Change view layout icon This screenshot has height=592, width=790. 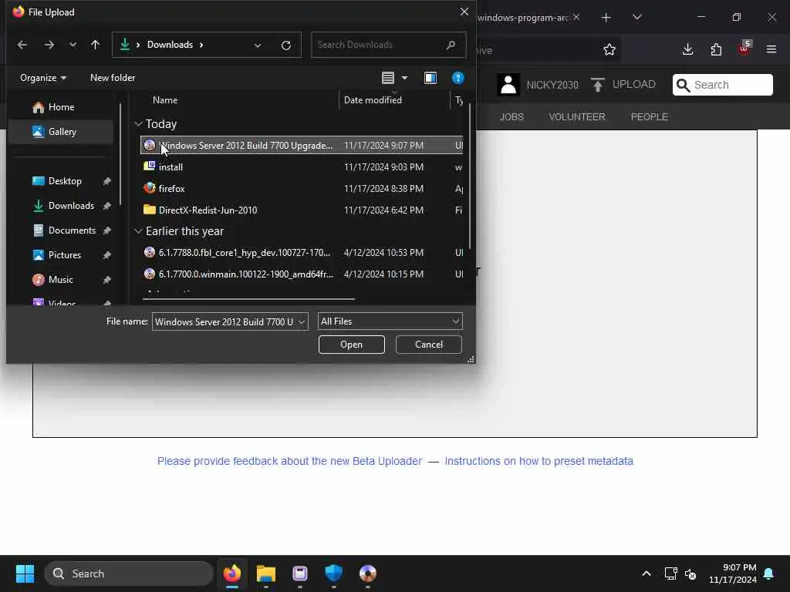point(387,78)
